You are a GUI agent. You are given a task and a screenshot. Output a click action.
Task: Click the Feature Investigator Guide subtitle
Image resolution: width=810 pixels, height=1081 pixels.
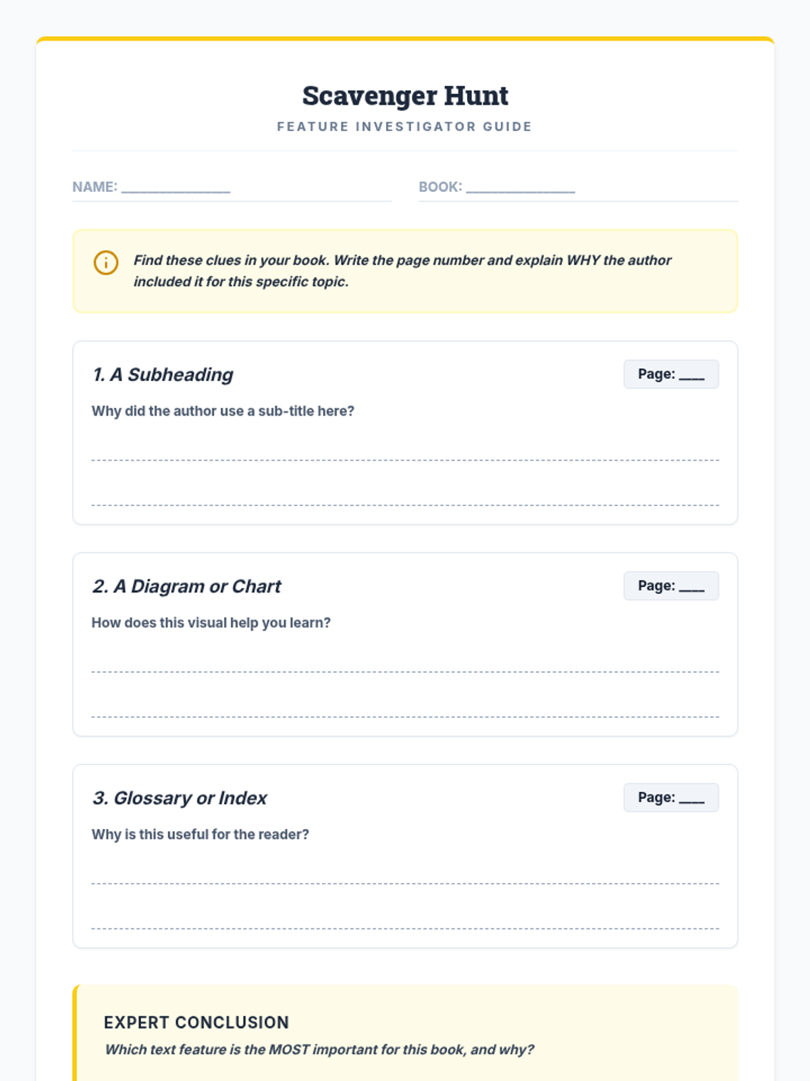[405, 126]
